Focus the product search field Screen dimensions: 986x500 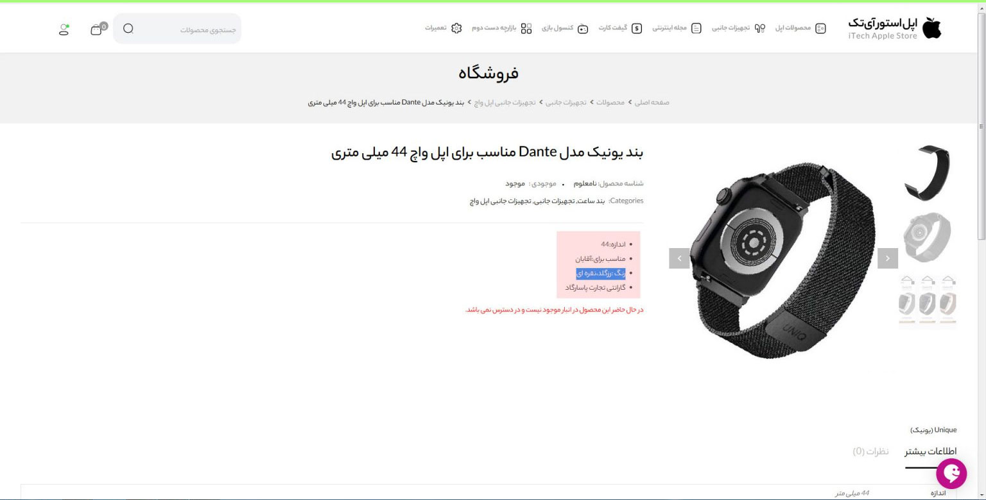click(177, 29)
